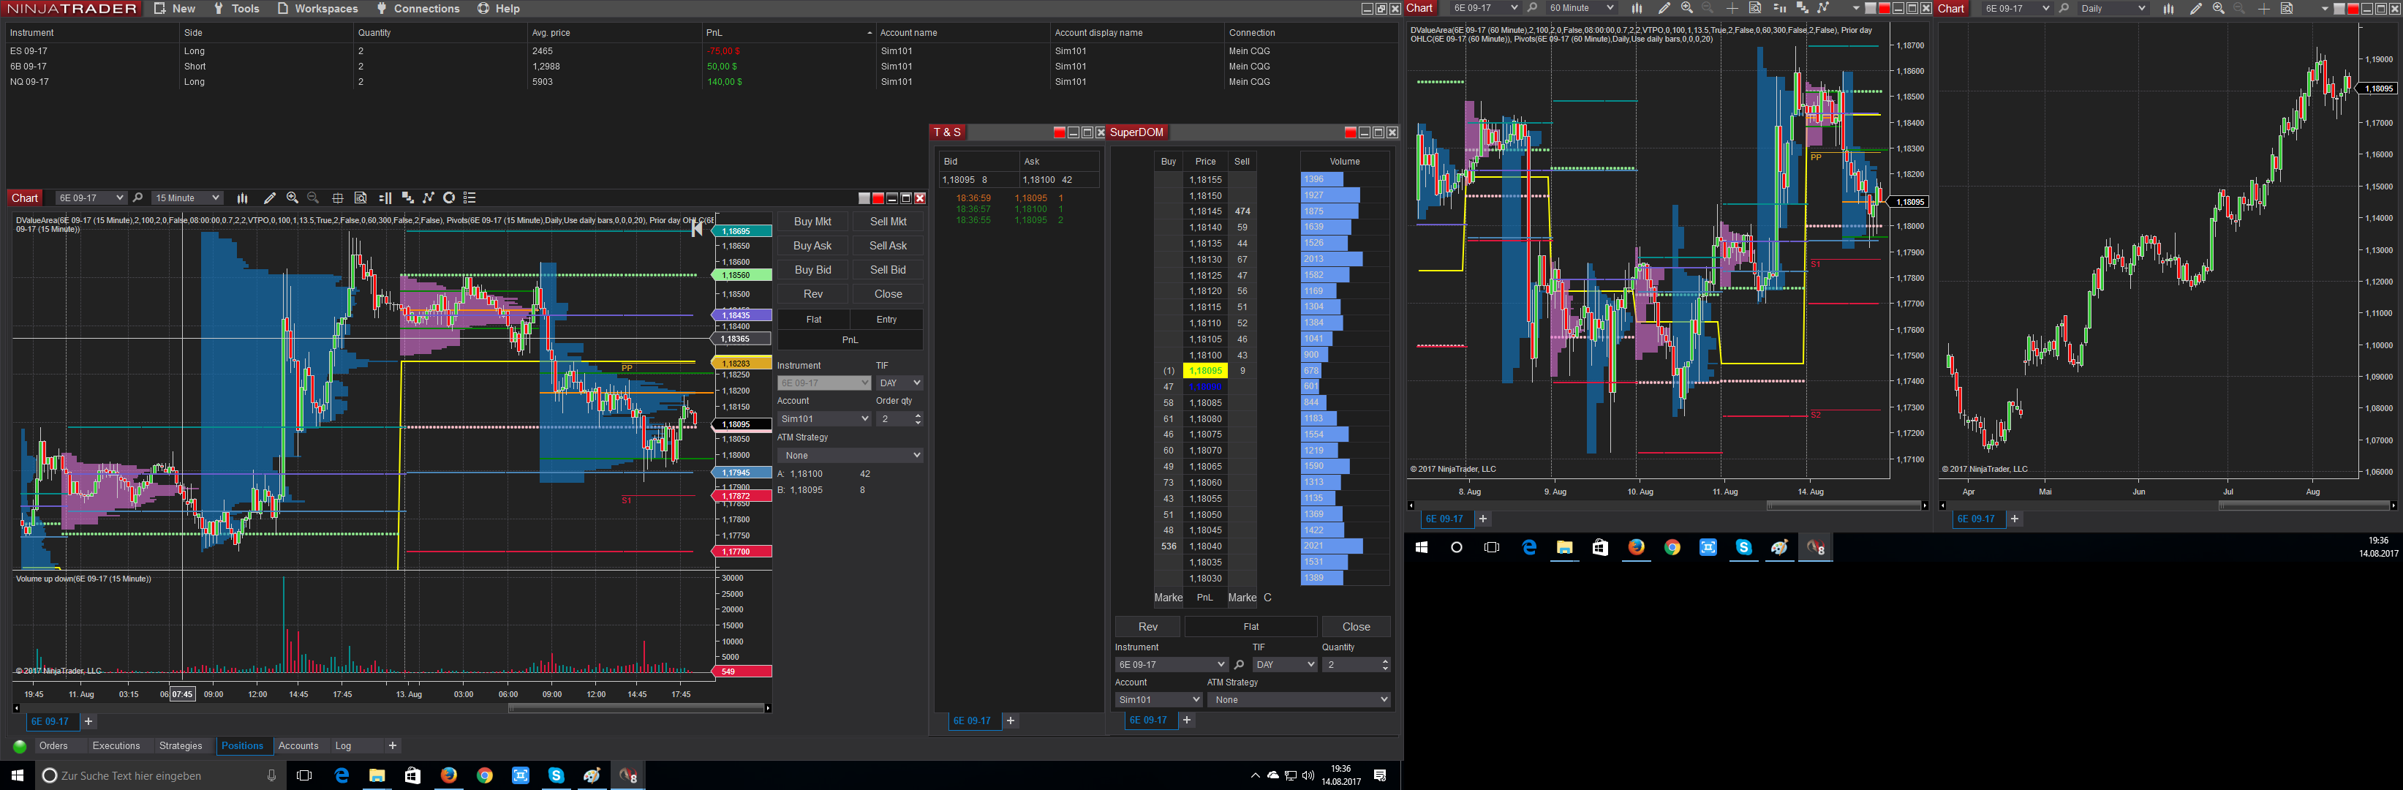2403x790 pixels.
Task: Open drawing tools pencil in Daily chart
Action: click(2196, 8)
